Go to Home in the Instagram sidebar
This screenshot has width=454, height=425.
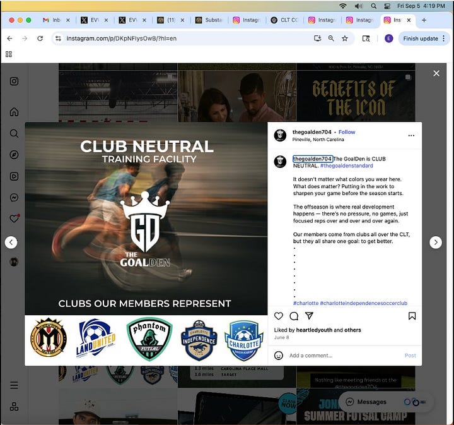pyautogui.click(x=14, y=112)
